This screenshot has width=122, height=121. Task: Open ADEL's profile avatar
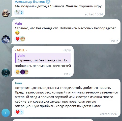(6, 72)
